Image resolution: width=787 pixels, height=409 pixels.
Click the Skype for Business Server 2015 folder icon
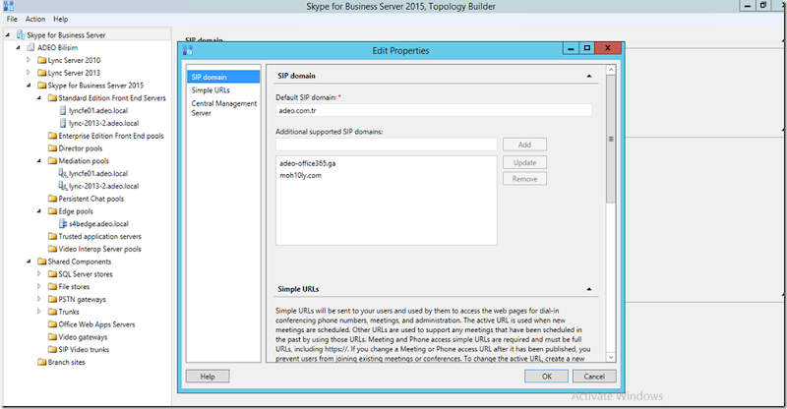[42, 86]
